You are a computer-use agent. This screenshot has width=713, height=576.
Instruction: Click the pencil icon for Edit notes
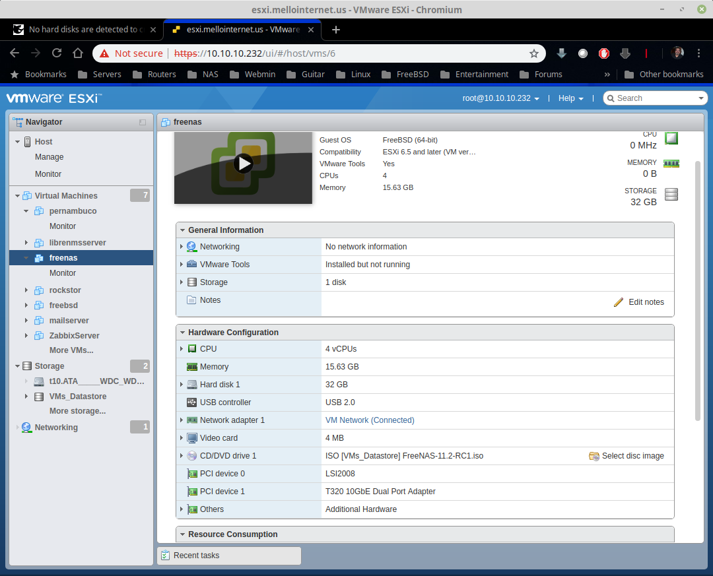tap(619, 302)
